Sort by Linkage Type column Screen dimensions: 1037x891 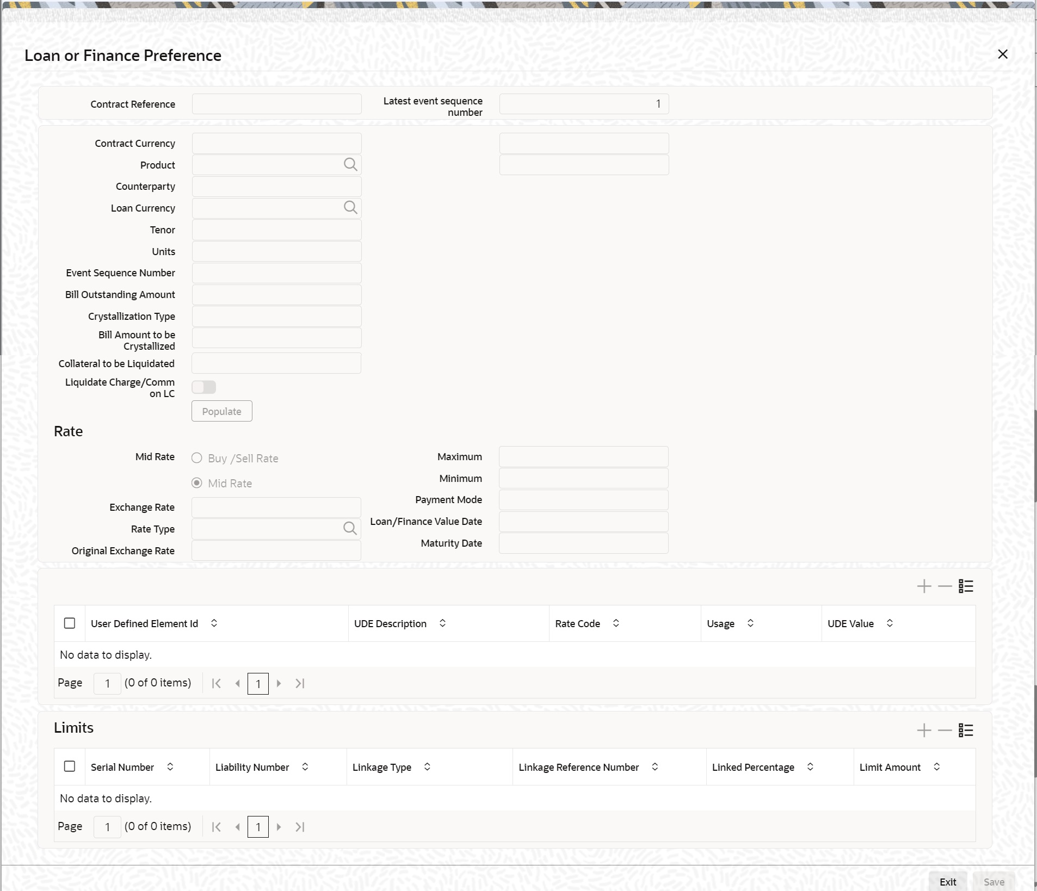click(427, 766)
